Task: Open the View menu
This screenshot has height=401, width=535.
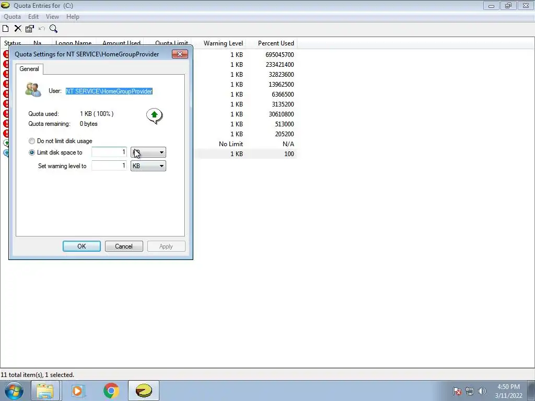Action: [x=52, y=17]
